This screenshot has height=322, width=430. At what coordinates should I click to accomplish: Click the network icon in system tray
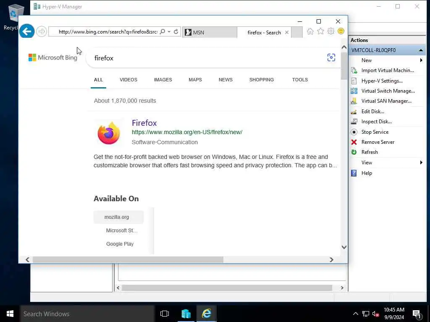tap(366, 314)
